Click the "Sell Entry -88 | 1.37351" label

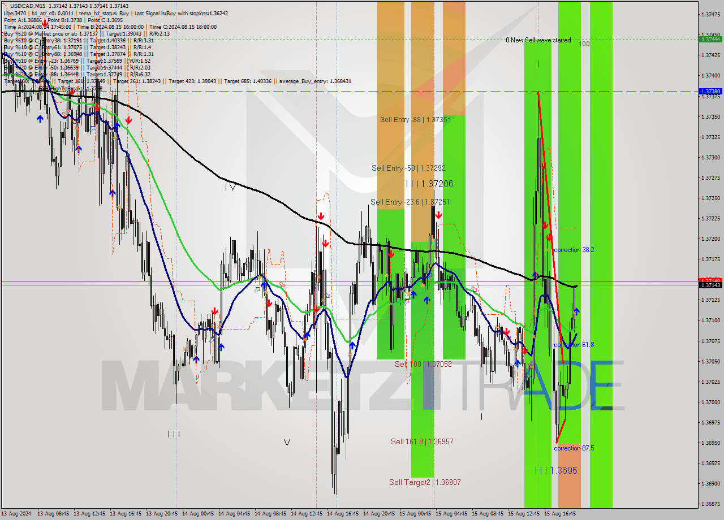coord(415,119)
